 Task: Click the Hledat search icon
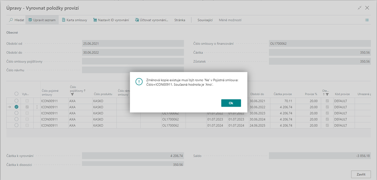click(x=11, y=20)
